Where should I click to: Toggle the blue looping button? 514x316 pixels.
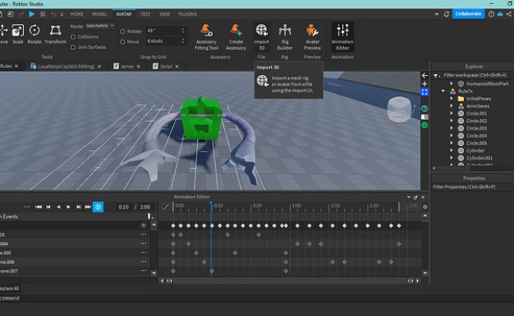(98, 207)
